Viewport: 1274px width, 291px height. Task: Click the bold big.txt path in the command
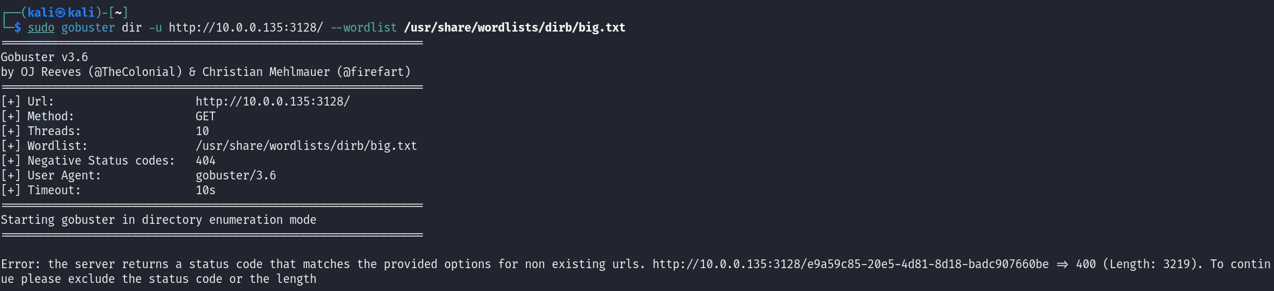515,28
